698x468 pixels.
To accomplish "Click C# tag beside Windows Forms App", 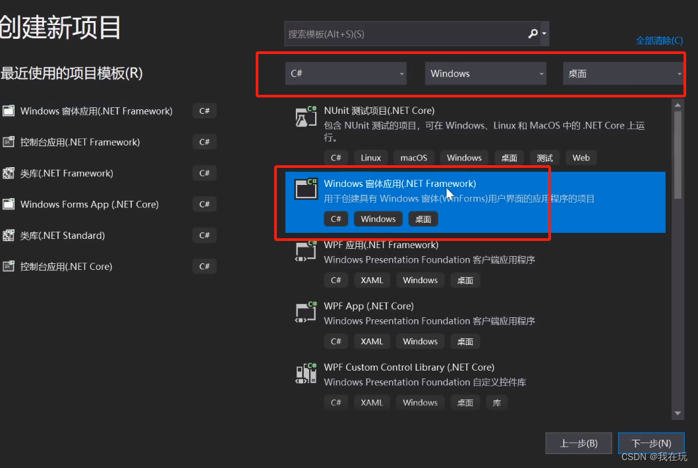I will [204, 204].
